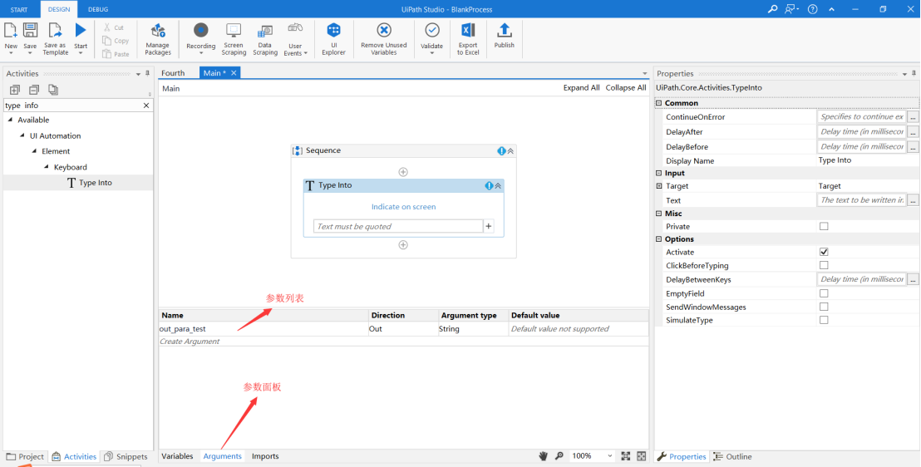This screenshot has width=921, height=467.
Task: Click the Text must be quoted field
Action: (398, 226)
